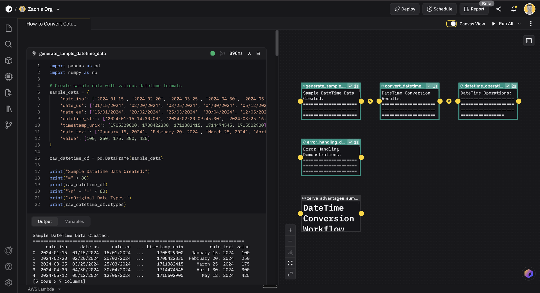The width and height of the screenshot is (540, 293).
Task: Click the canvas panel toggle icon
Action: point(529,41)
